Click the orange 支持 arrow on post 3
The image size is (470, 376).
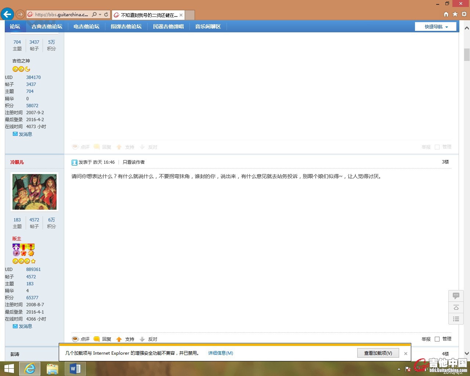tap(119, 339)
